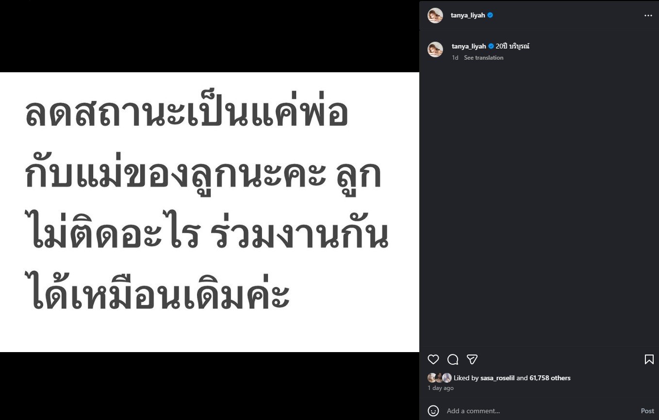Click the verified badge in the caption line
This screenshot has width=659, height=420.
tap(492, 46)
